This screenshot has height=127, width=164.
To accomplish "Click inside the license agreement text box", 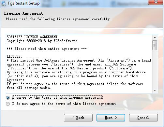I will [x=79, y=64].
